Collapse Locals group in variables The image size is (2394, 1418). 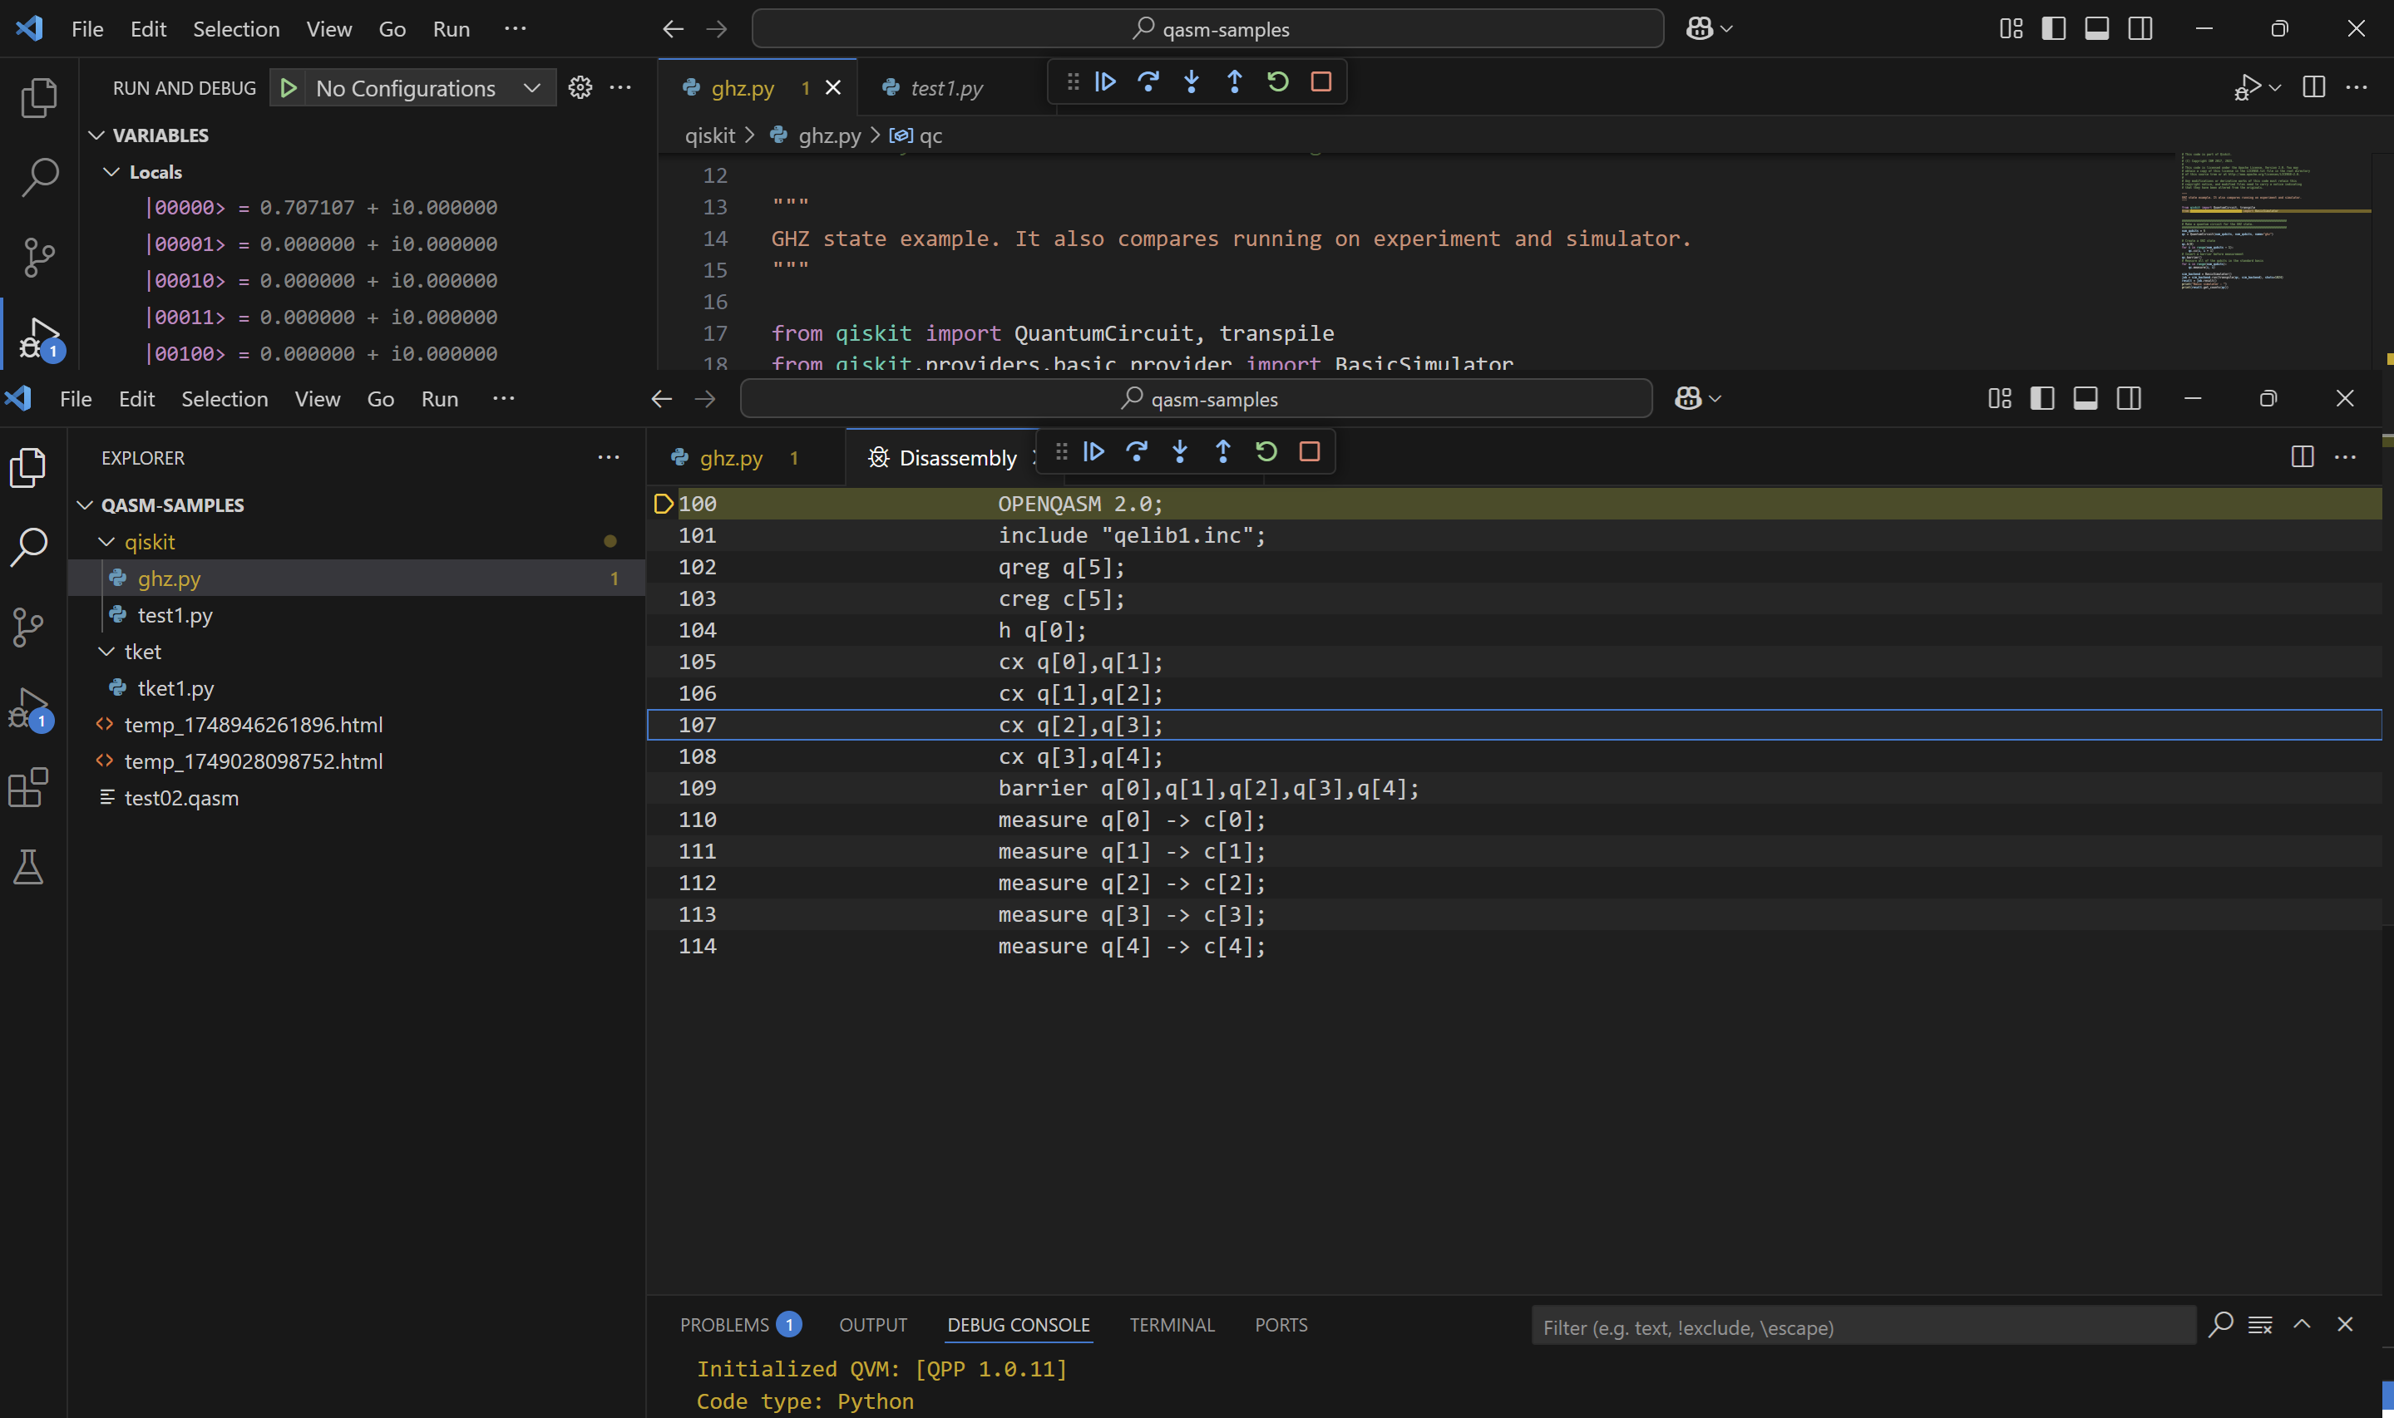coord(111,172)
